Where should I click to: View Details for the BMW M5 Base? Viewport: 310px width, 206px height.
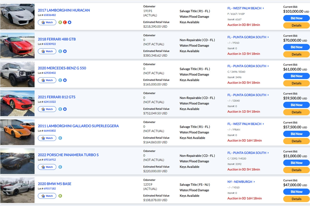[x=296, y=199]
